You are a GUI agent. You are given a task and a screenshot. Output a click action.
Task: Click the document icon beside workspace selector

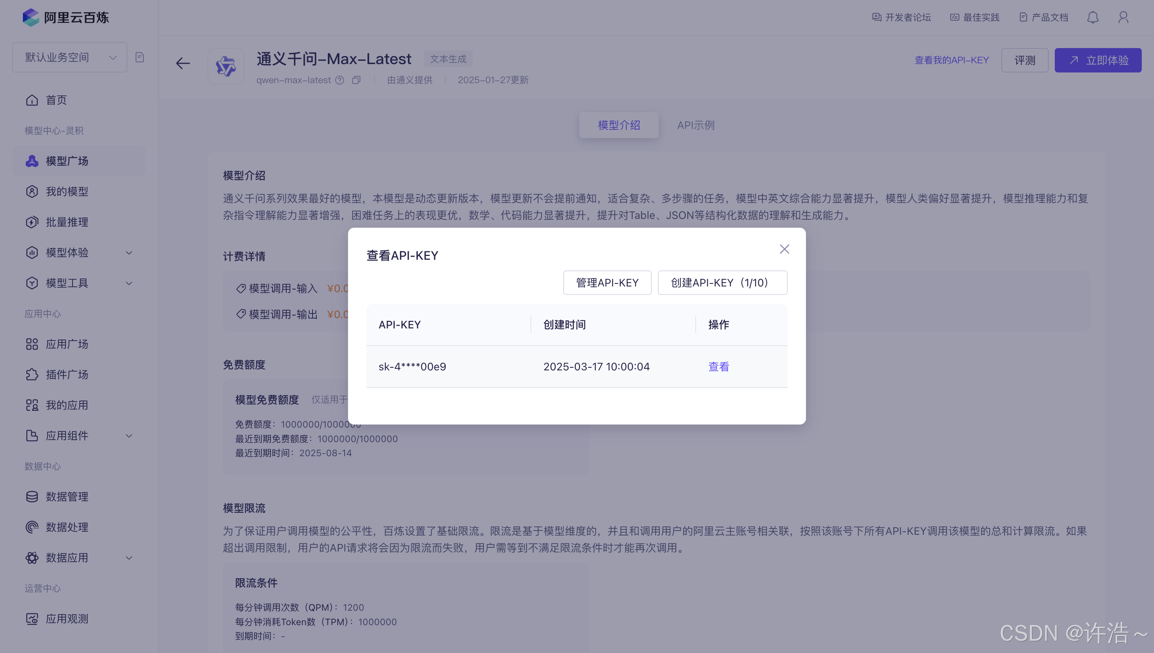(140, 58)
